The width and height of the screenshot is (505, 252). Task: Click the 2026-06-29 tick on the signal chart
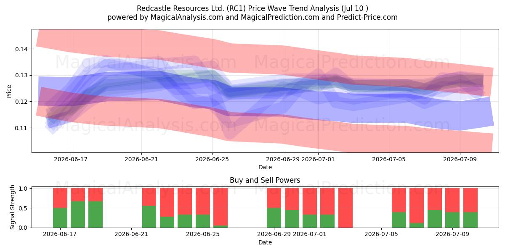tap(274, 234)
